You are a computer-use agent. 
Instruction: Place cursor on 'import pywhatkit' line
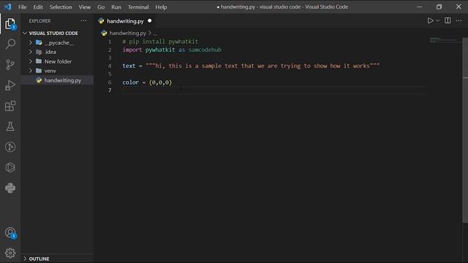pyautogui.click(x=172, y=50)
